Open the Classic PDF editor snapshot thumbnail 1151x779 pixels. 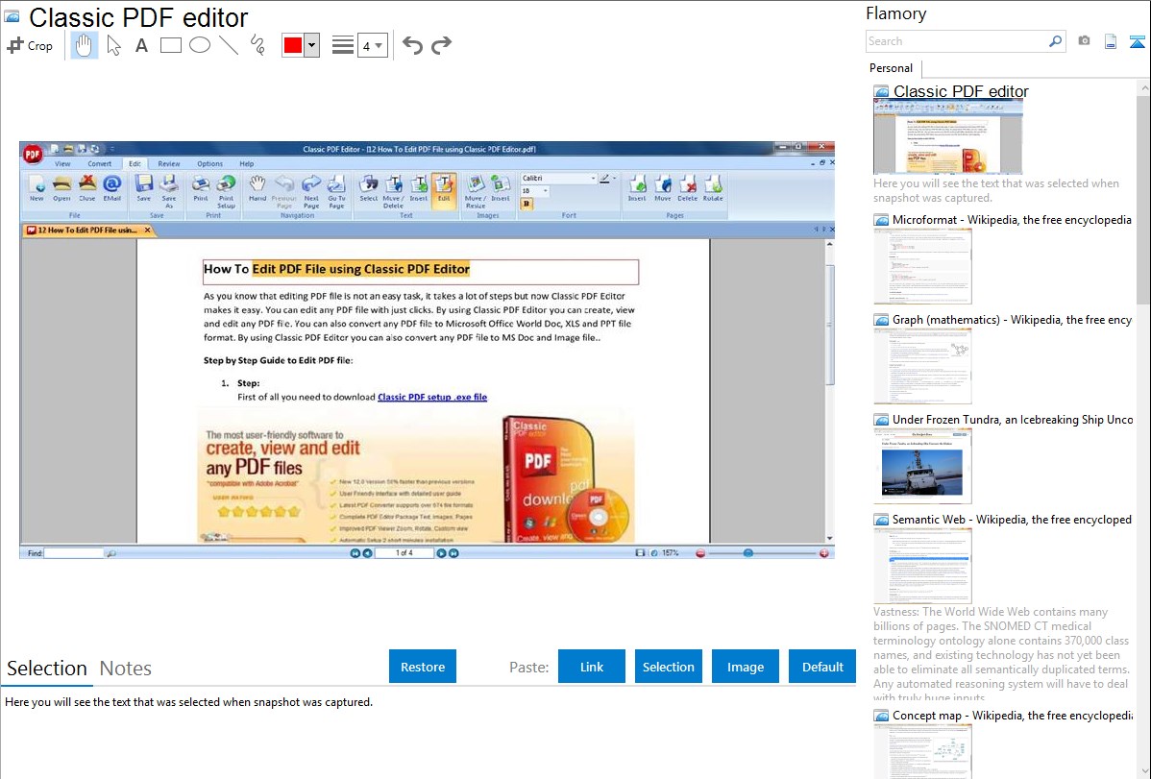[x=947, y=137]
